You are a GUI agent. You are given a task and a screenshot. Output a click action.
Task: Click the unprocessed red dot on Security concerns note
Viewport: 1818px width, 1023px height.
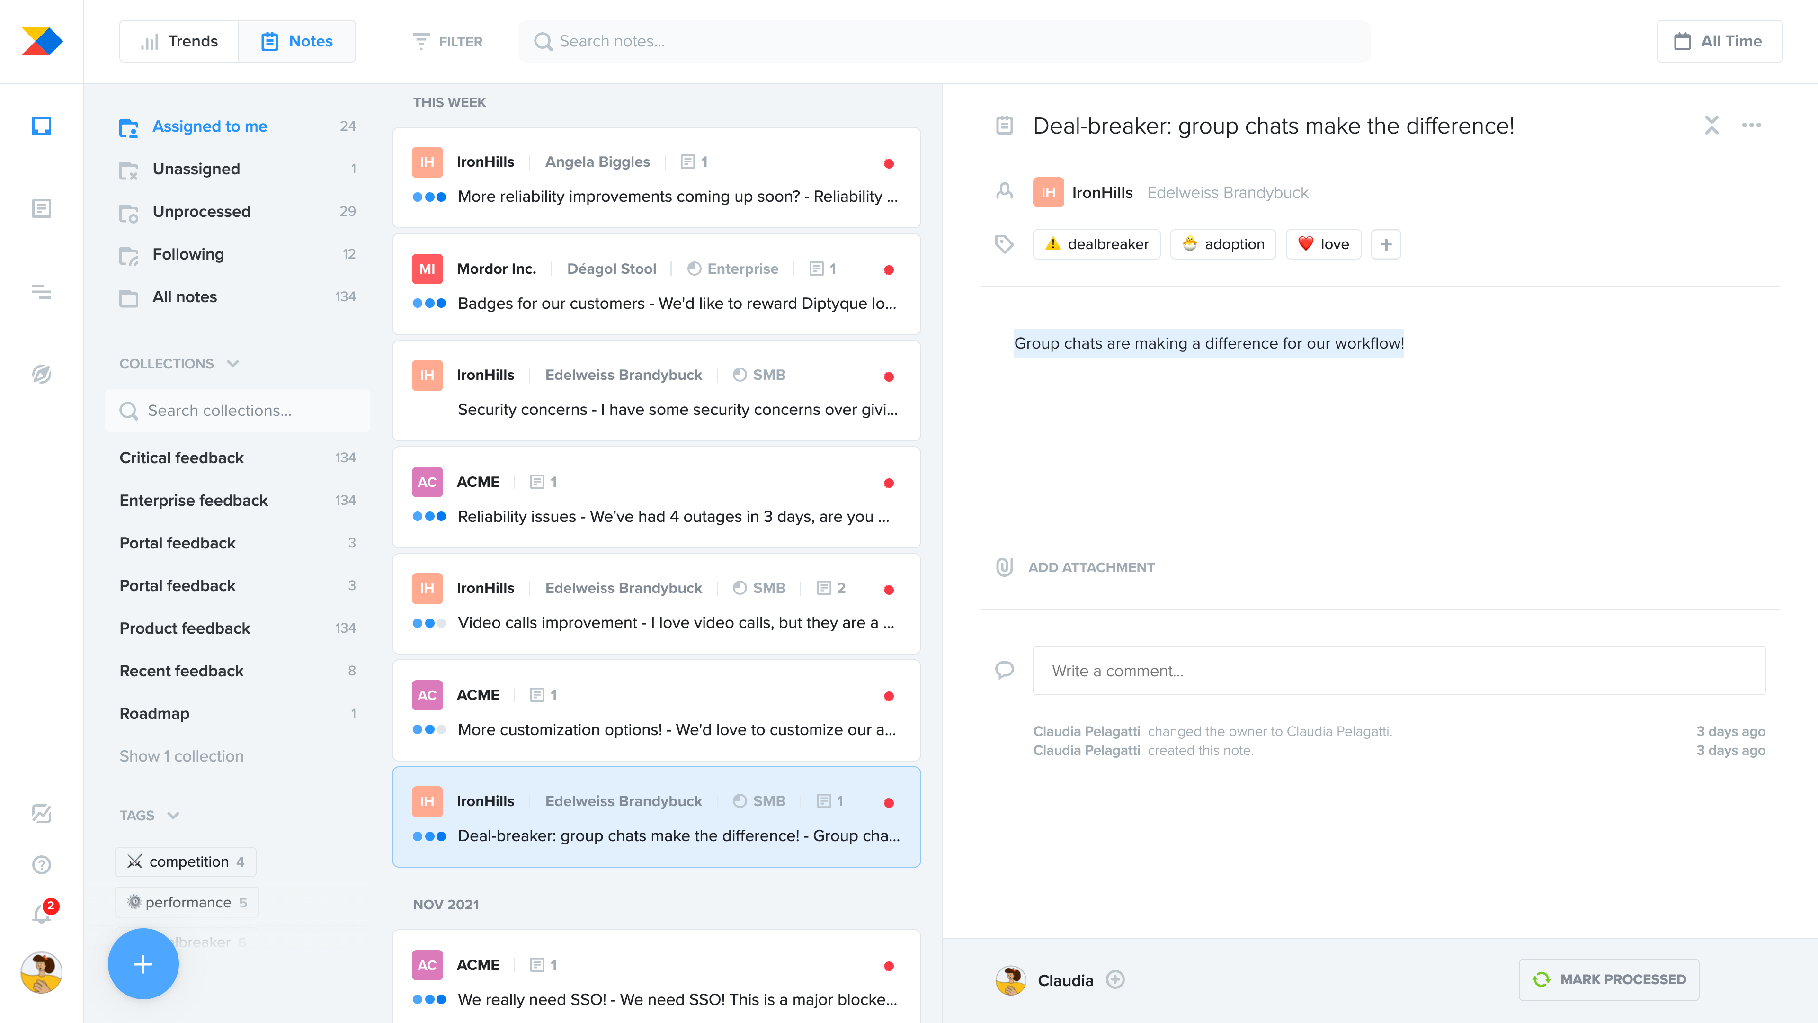pyautogui.click(x=889, y=377)
